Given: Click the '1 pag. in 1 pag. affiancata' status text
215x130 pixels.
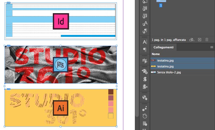Looking at the screenshot, I should (169, 40).
